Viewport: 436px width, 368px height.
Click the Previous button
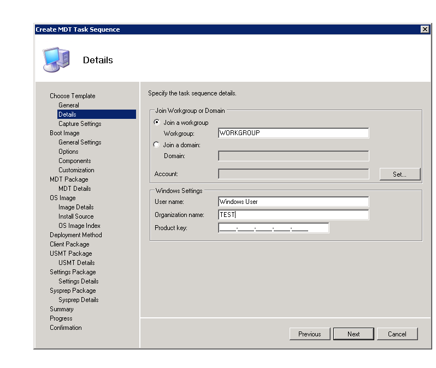point(309,334)
